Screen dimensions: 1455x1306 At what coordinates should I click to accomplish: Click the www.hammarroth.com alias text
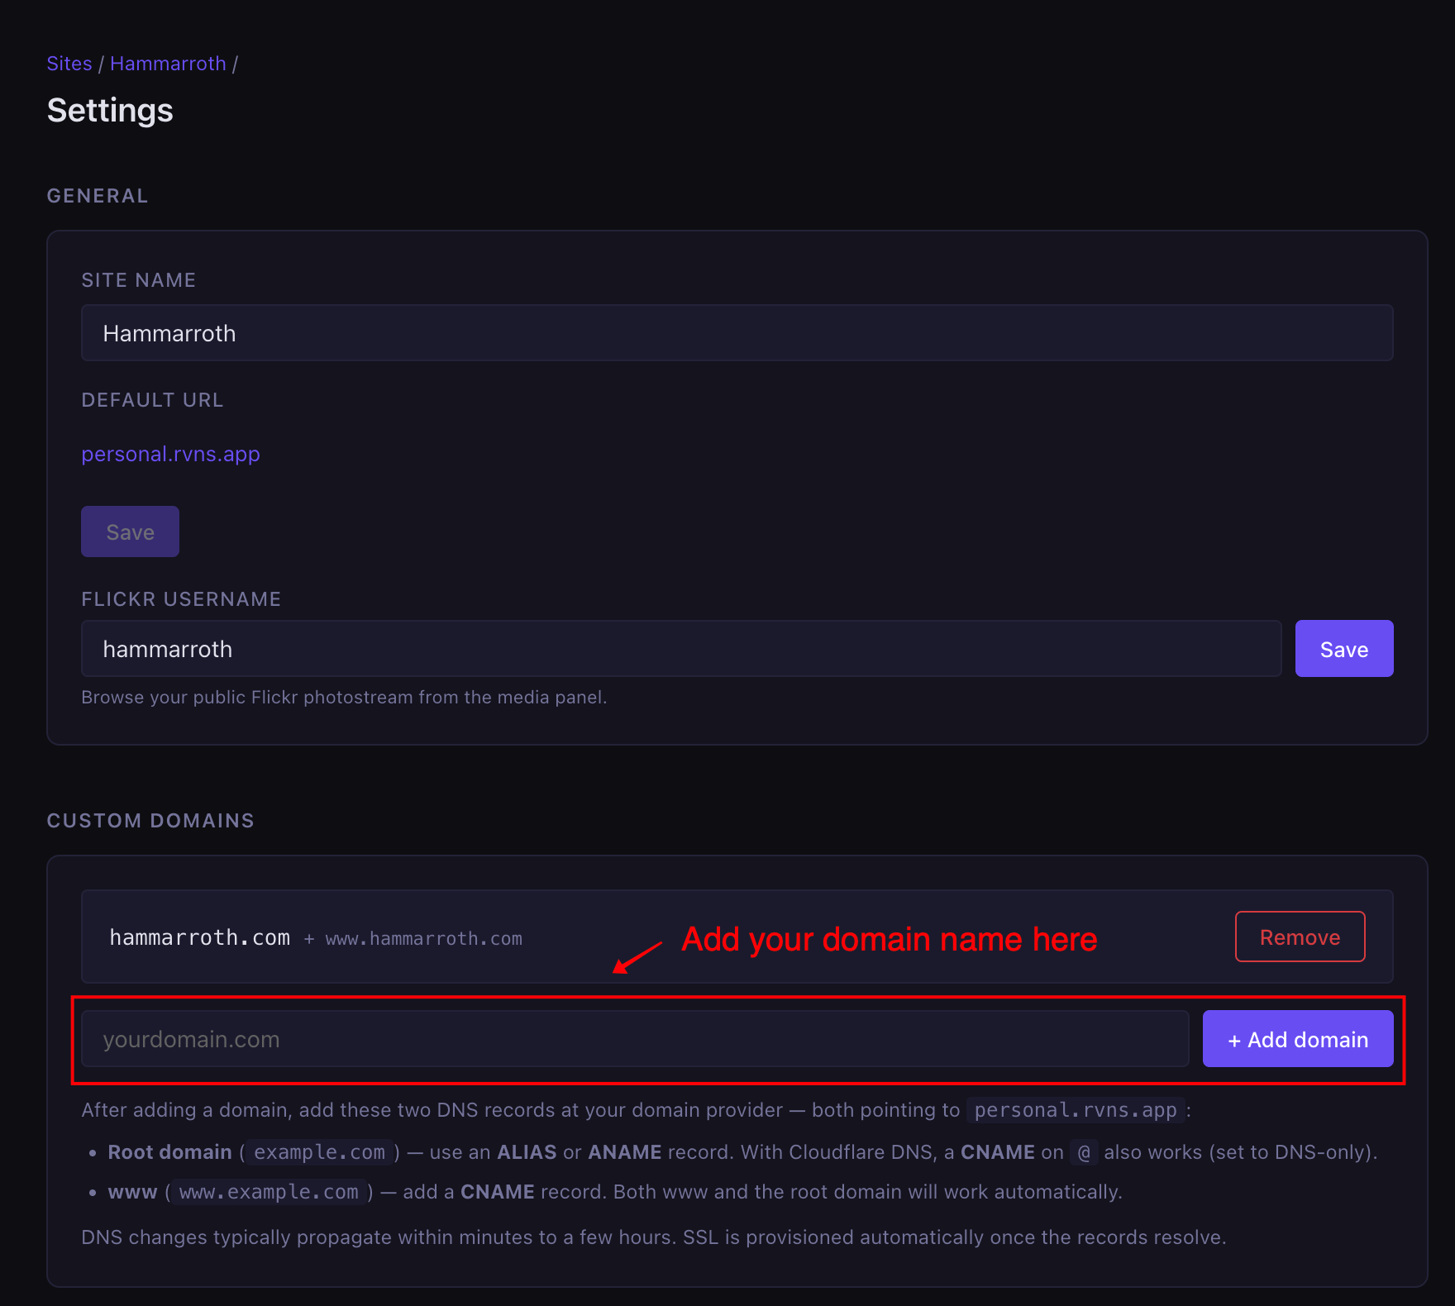(423, 939)
